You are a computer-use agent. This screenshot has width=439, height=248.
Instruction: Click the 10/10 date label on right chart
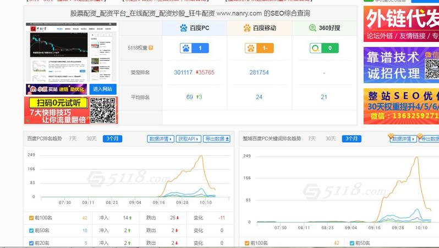click(x=421, y=228)
